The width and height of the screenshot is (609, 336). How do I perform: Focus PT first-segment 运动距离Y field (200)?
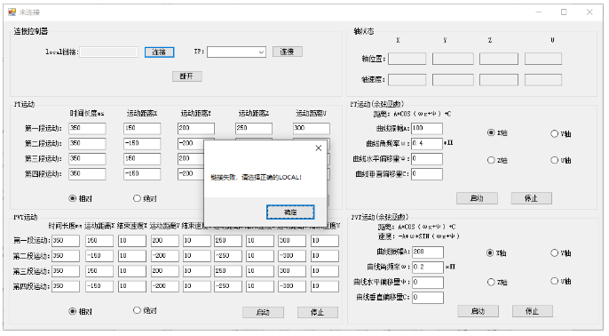coord(196,128)
